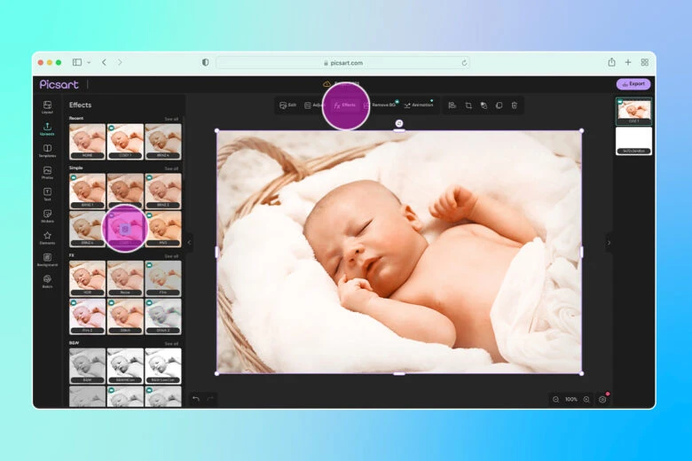Apply the Film effect
Image resolution: width=692 pixels, height=461 pixels.
coord(163,278)
